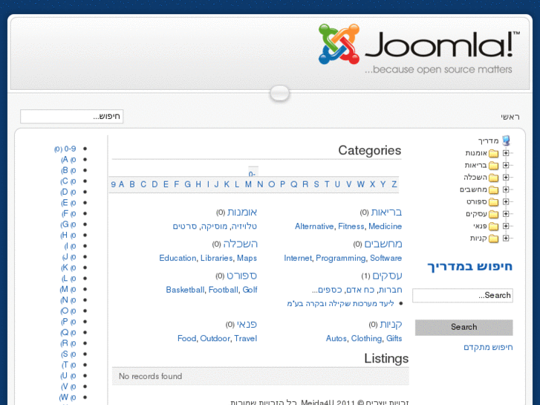The width and height of the screenshot is (540, 405).
Task: Expand the ספורט tree node
Action: [506, 201]
